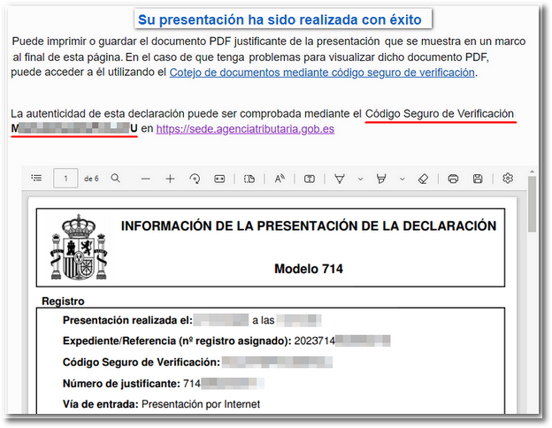Zoom out the PDF with minus
The image size is (552, 428).
pos(145,179)
